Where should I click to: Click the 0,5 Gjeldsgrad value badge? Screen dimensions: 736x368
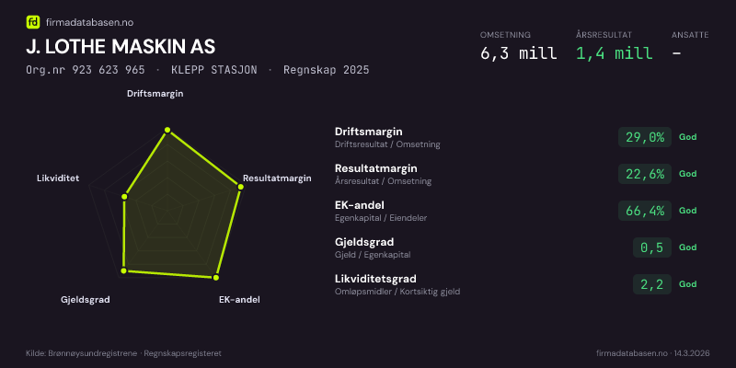651,247
